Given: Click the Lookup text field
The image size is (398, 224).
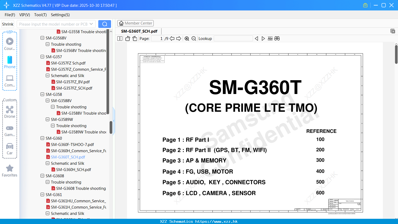Looking at the screenshot, I should coord(233,39).
